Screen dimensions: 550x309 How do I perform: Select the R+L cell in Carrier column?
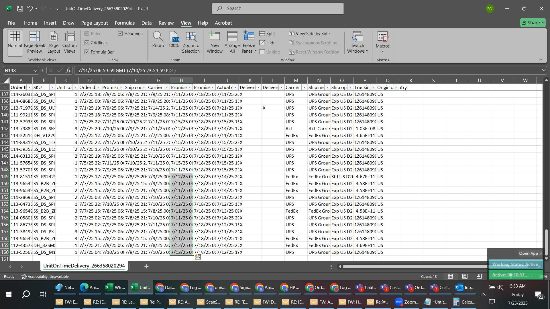tap(296, 128)
